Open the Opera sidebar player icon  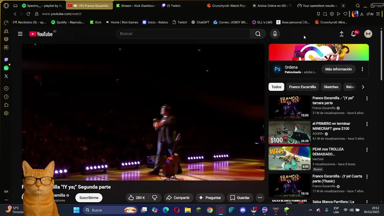point(6,88)
